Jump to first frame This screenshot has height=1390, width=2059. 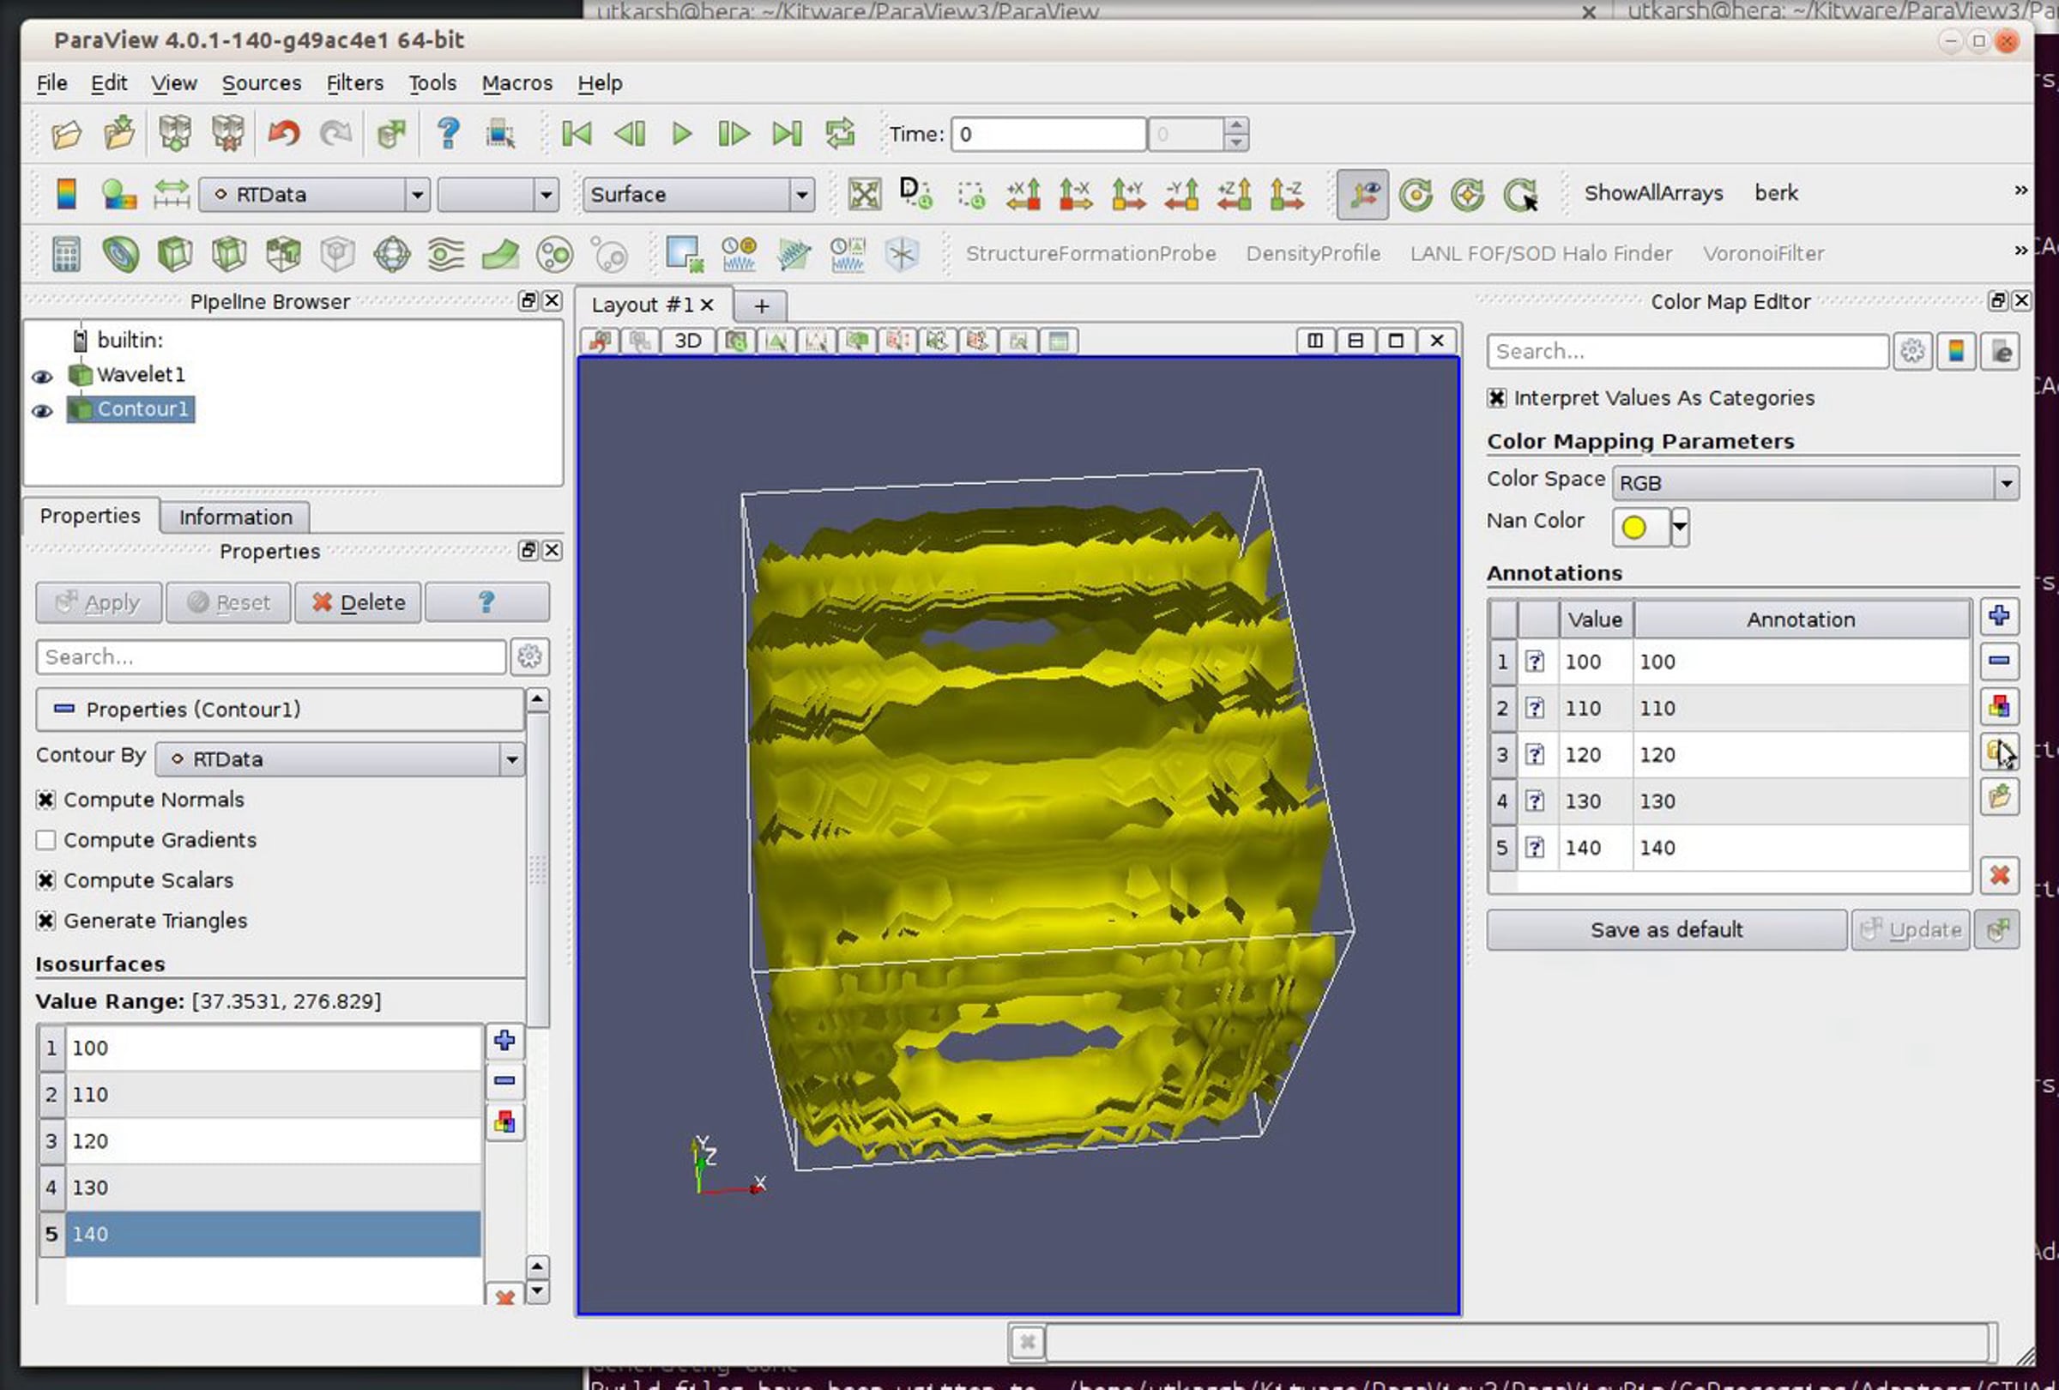(x=577, y=134)
